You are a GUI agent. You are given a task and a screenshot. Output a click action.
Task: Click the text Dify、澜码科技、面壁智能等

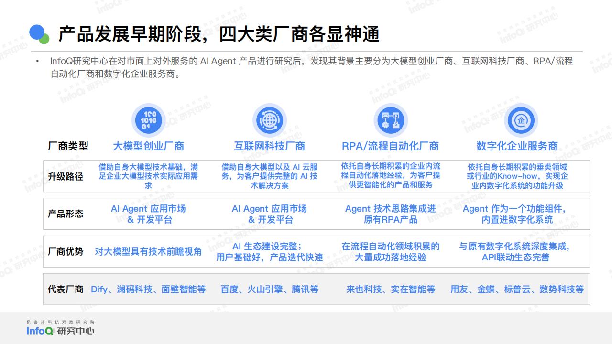(148, 289)
